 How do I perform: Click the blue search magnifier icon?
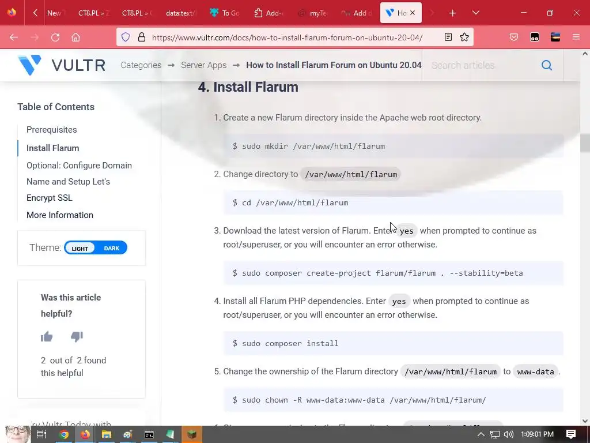(546, 65)
